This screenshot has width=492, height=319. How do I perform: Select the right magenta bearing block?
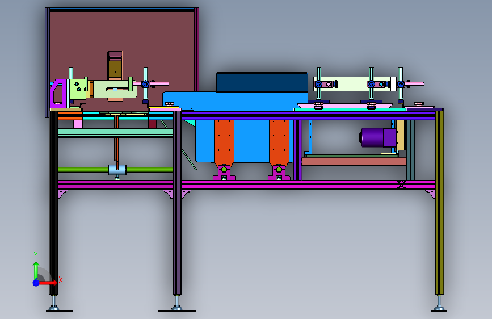(x=279, y=173)
